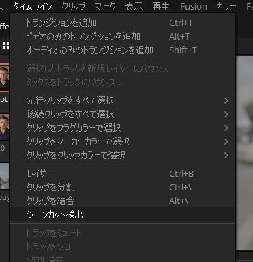Open the カラー menu
This screenshot has width=253, height=262.
[x=226, y=7]
